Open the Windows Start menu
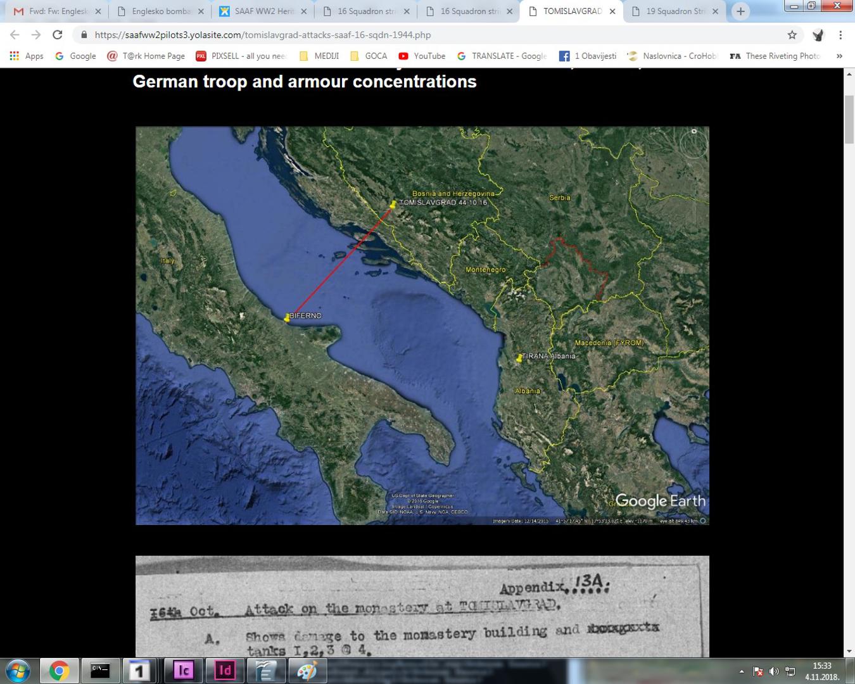Viewport: 855px width, 684px height. (18, 670)
